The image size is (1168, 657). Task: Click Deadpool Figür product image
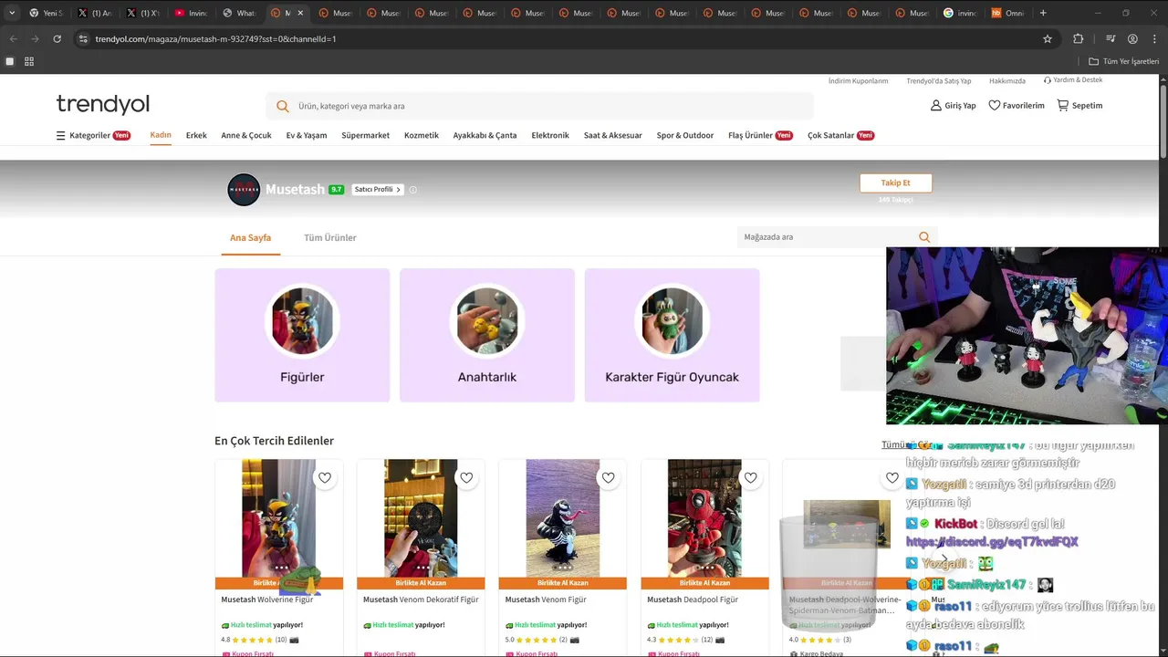[704, 518]
